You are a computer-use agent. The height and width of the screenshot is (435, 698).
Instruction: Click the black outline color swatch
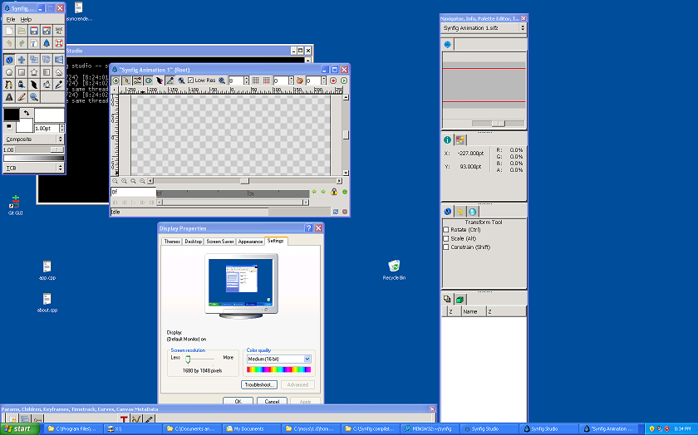click(x=12, y=115)
